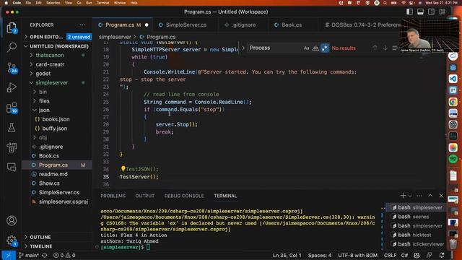Open the Explorer view in activity bar

click(12, 27)
